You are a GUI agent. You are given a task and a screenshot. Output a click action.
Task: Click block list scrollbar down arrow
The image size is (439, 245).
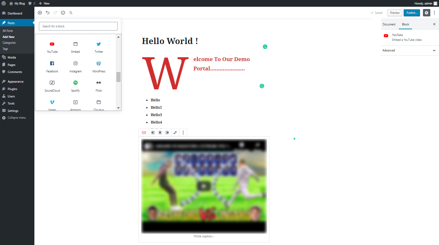pos(118,108)
